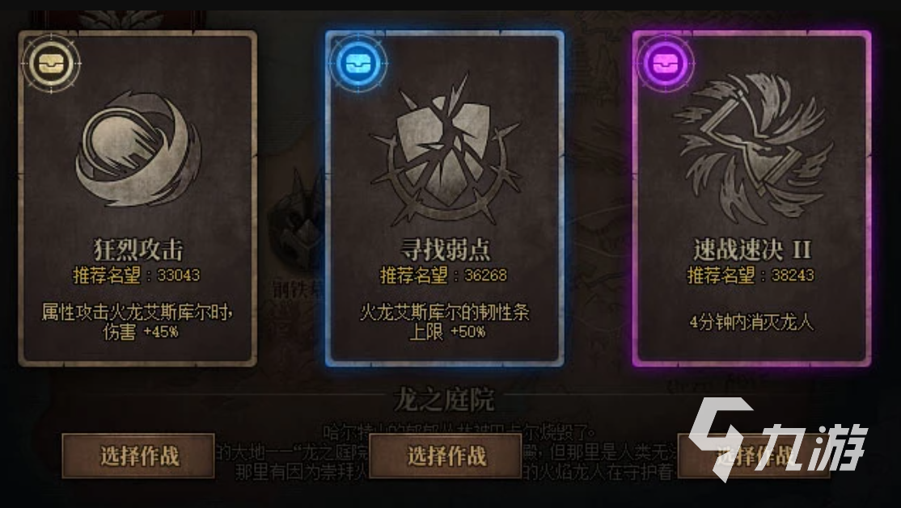Click the 龙之庭院 dungeon title

coord(444,400)
